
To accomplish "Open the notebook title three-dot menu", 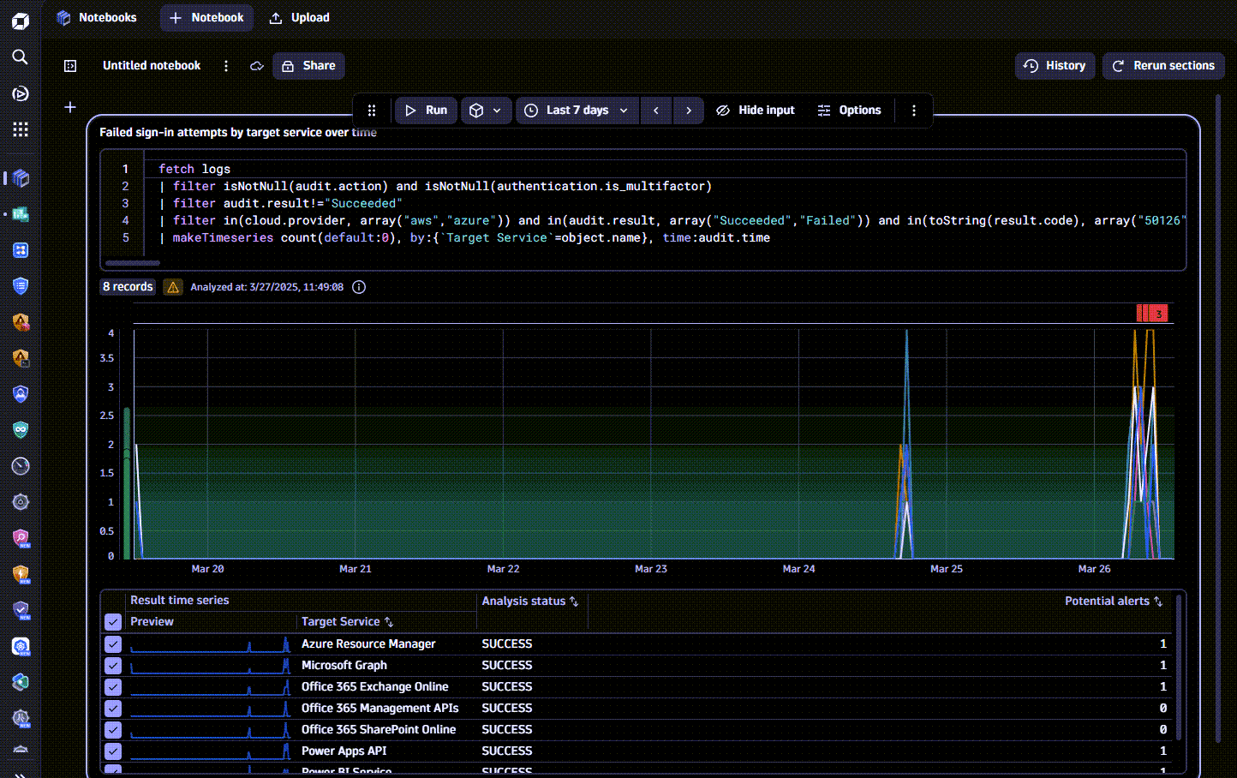I will click(226, 66).
